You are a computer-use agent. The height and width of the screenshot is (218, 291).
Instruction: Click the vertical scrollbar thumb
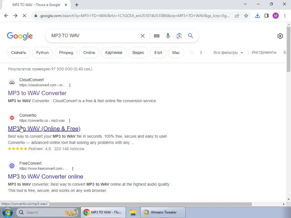(x=288, y=49)
